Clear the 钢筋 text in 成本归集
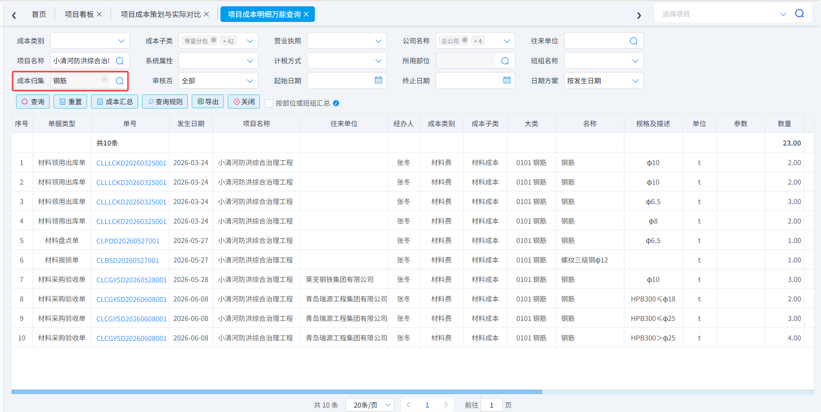Viewport: 821px width, 412px height. coord(105,79)
